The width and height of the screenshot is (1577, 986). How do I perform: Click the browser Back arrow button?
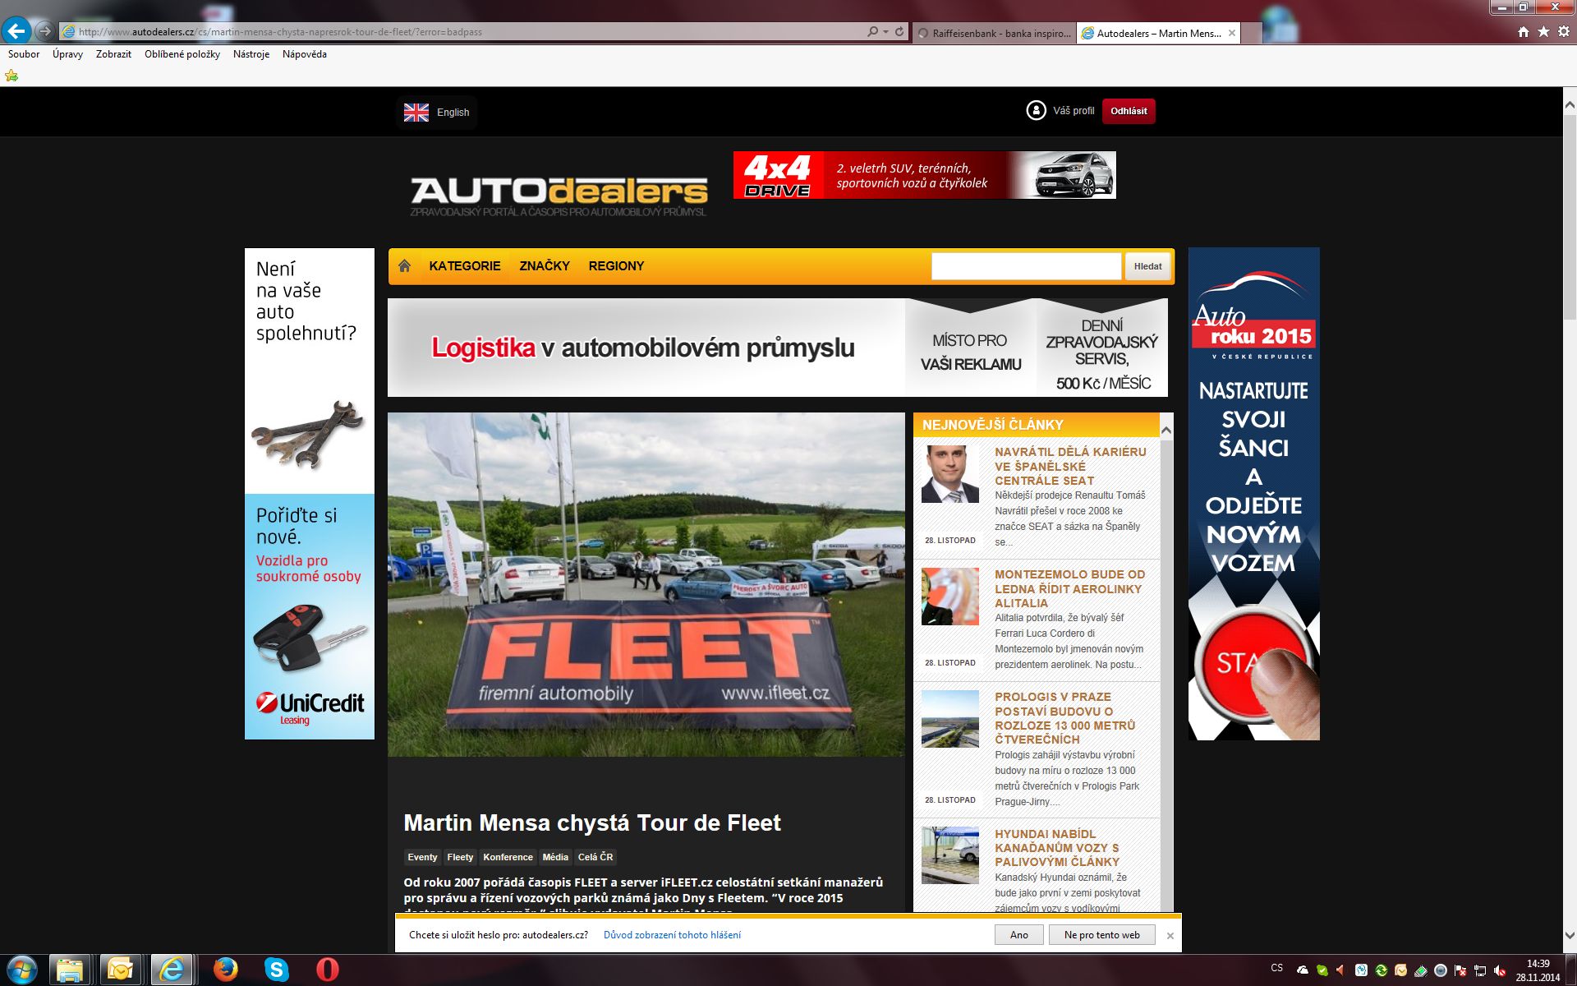[x=17, y=31]
